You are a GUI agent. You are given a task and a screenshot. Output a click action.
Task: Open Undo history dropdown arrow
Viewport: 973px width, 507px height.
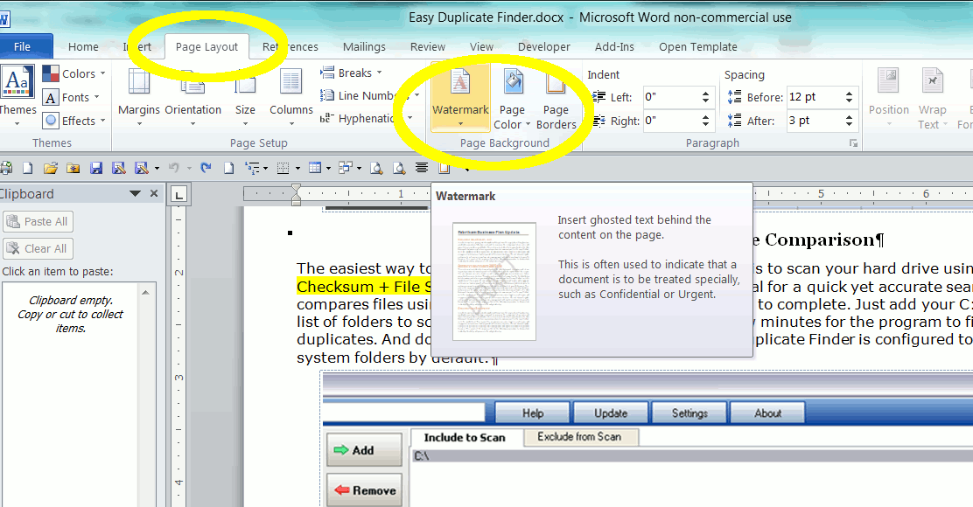coord(189,168)
